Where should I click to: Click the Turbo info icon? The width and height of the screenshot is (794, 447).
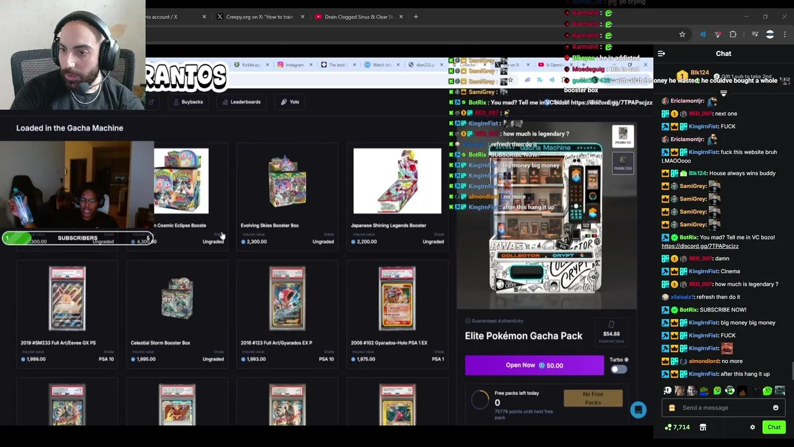(x=627, y=359)
